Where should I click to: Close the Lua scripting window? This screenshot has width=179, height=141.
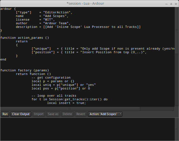176,4
